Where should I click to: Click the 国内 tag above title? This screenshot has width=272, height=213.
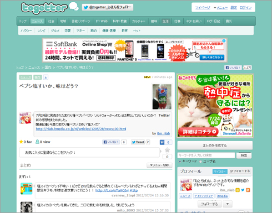coord(38,77)
